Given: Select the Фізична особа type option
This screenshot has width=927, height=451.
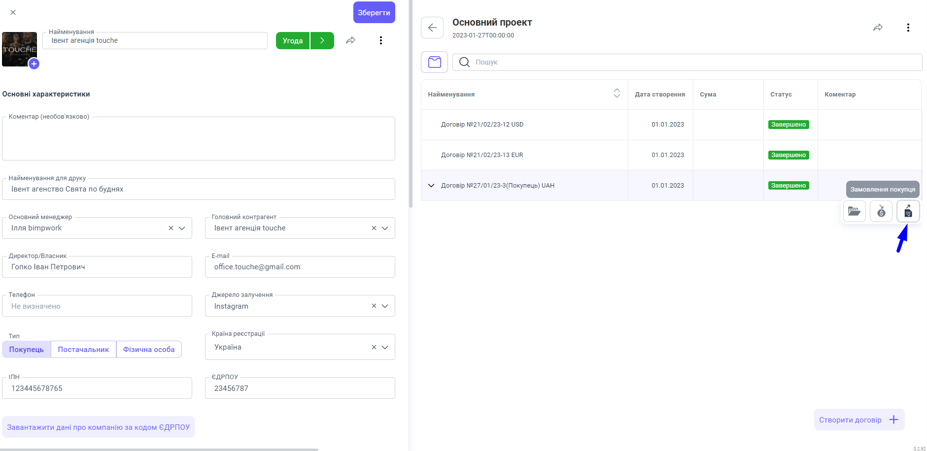Looking at the screenshot, I should [149, 350].
